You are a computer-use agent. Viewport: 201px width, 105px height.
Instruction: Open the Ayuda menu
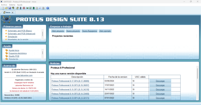pyautogui.click(x=20, y=5)
